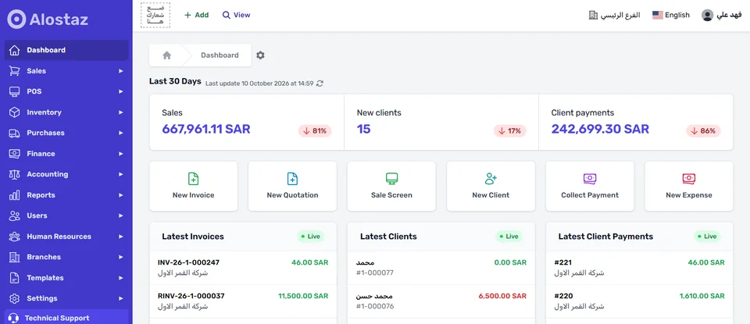Click the Technical Support headset icon
Image resolution: width=750 pixels, height=324 pixels.
tap(14, 319)
